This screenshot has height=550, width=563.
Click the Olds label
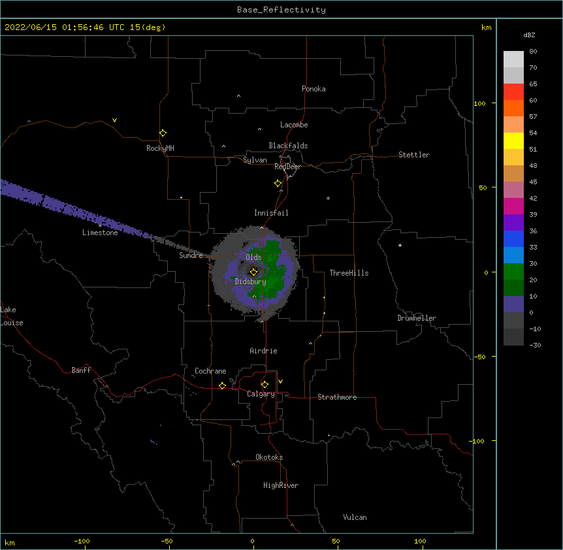(253, 257)
